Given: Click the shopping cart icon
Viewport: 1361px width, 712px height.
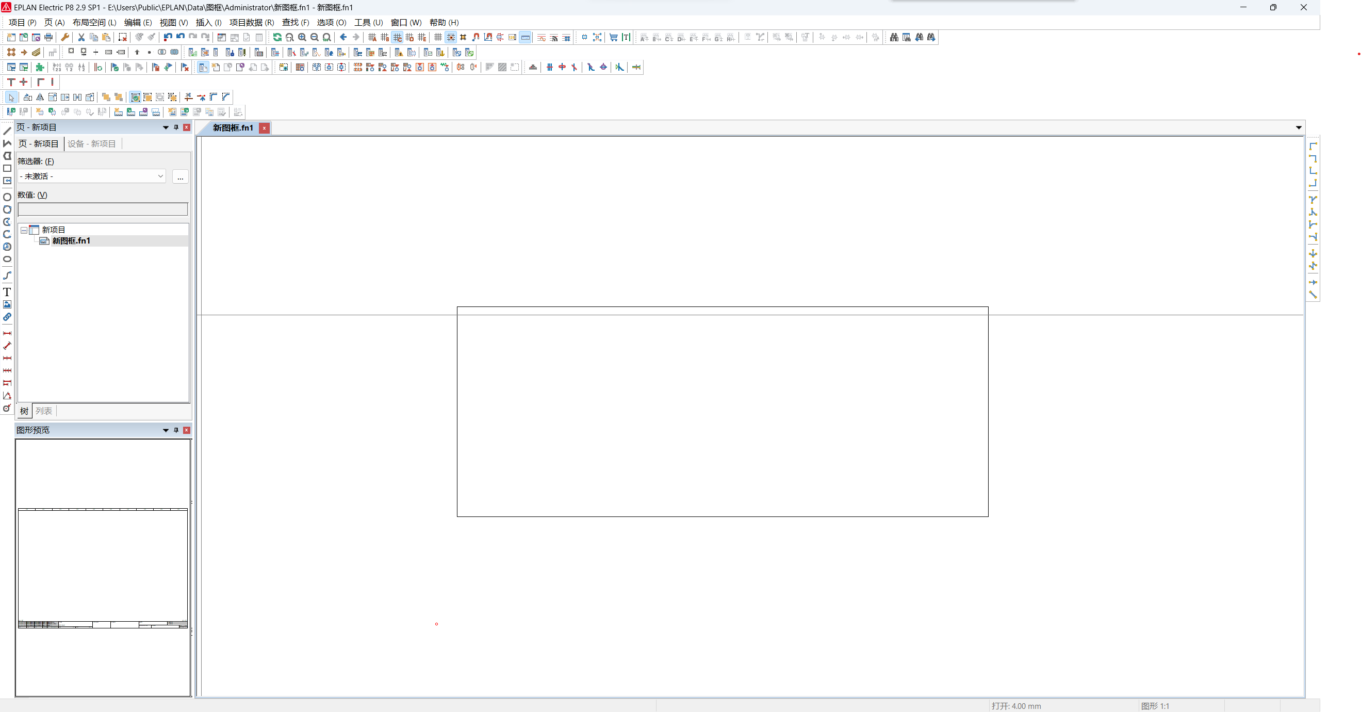Looking at the screenshot, I should point(613,37).
